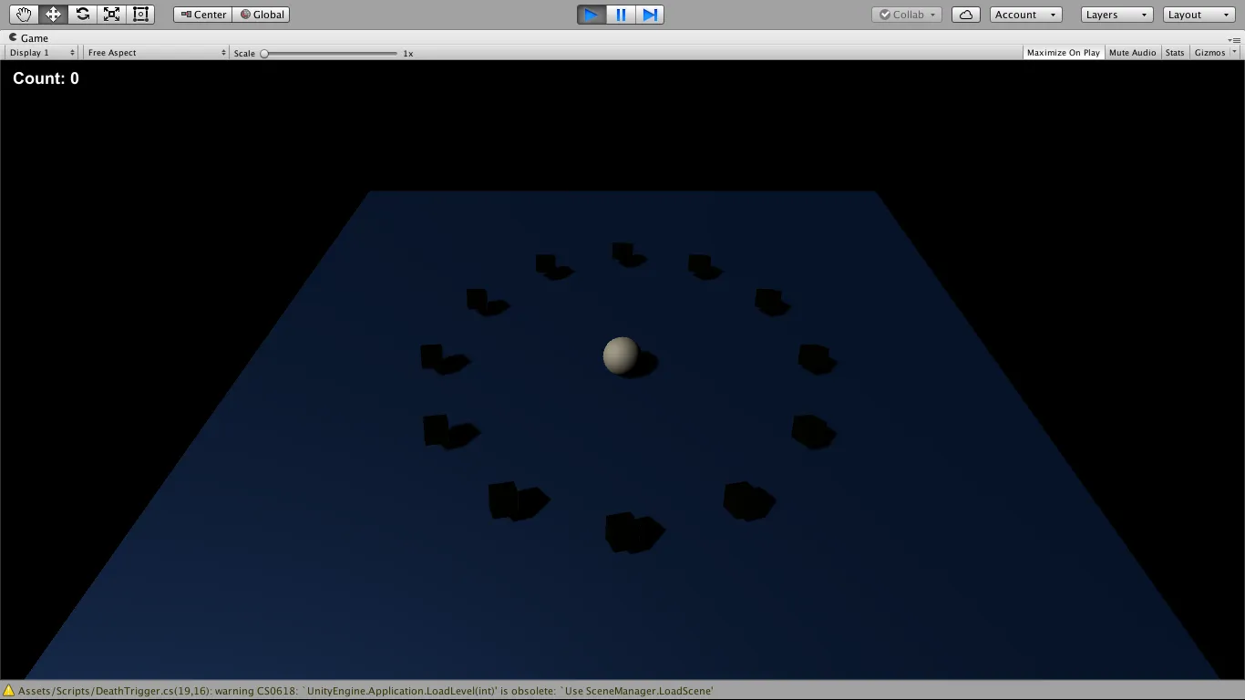1245x700 pixels.
Task: Open the Game panel options menu
Action: [1235, 39]
